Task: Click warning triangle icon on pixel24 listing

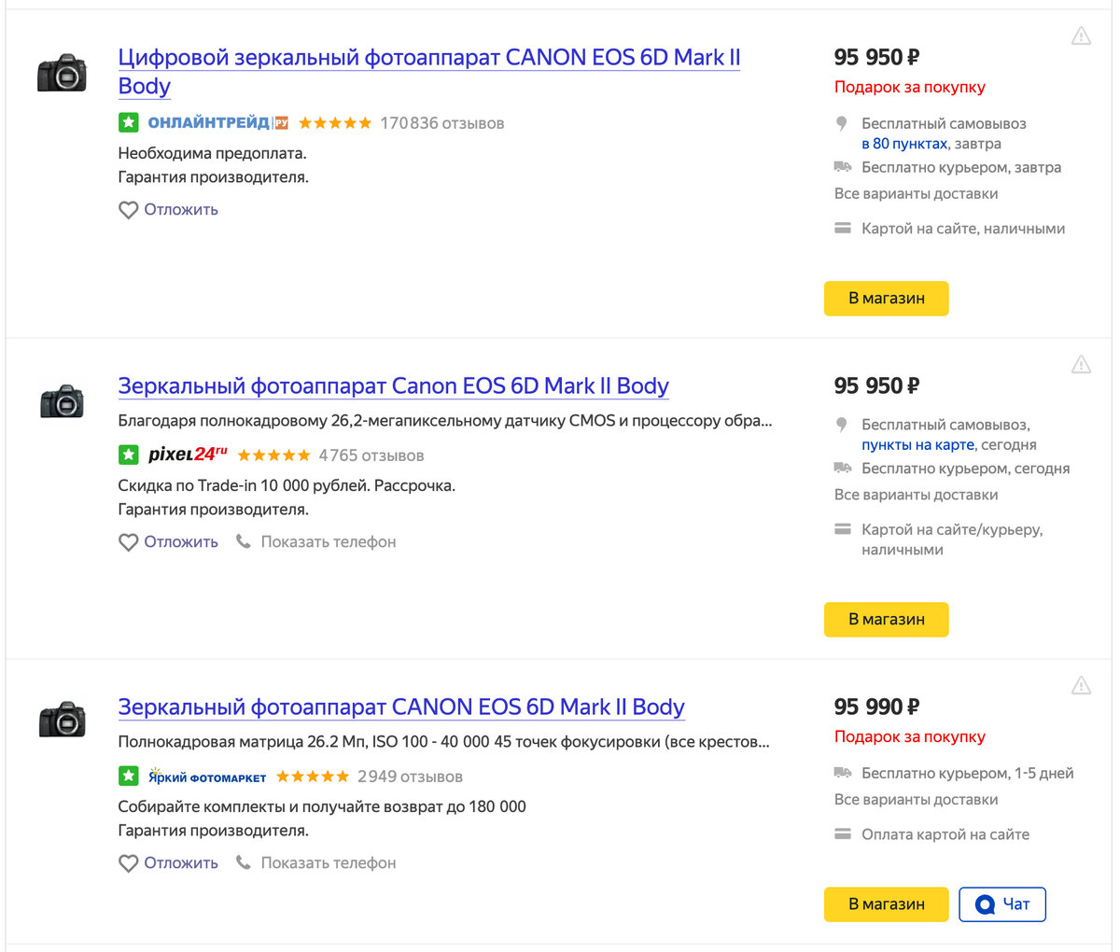Action: [x=1081, y=364]
